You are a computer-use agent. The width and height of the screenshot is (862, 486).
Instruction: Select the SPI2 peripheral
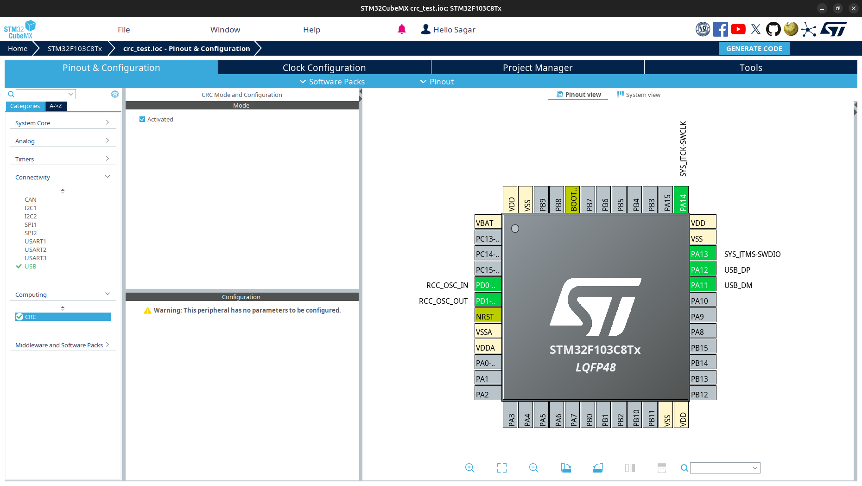[31, 233]
